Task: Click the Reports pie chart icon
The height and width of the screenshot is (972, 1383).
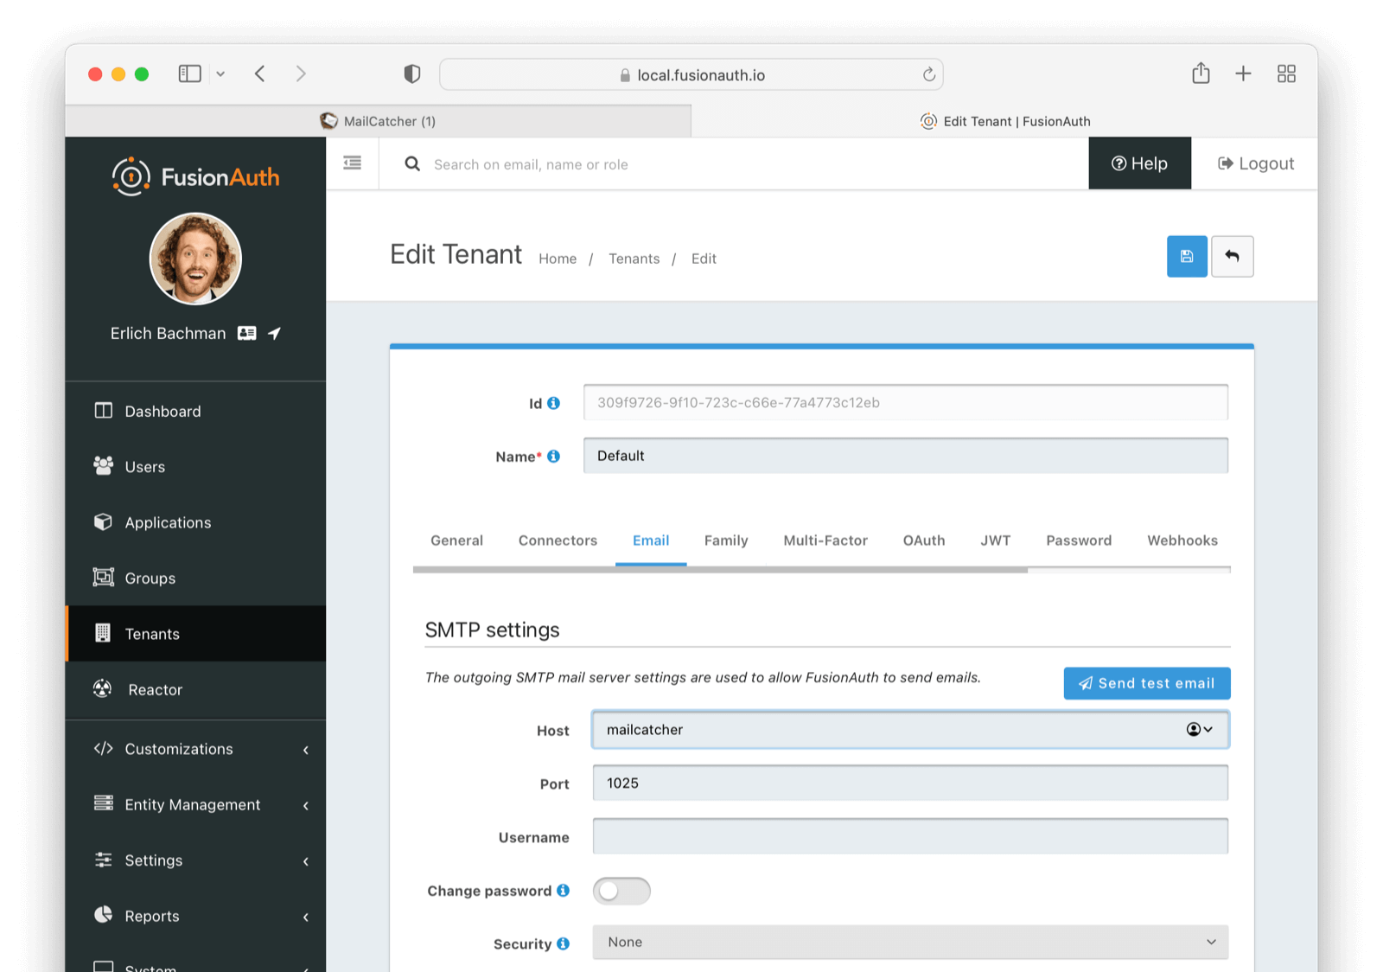Action: (103, 915)
